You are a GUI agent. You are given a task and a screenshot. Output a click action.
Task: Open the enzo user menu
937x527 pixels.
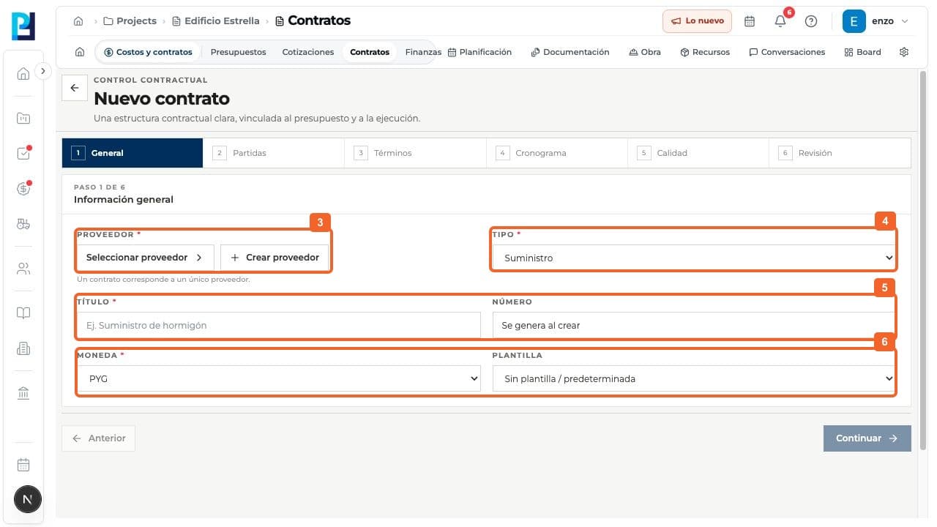[876, 21]
